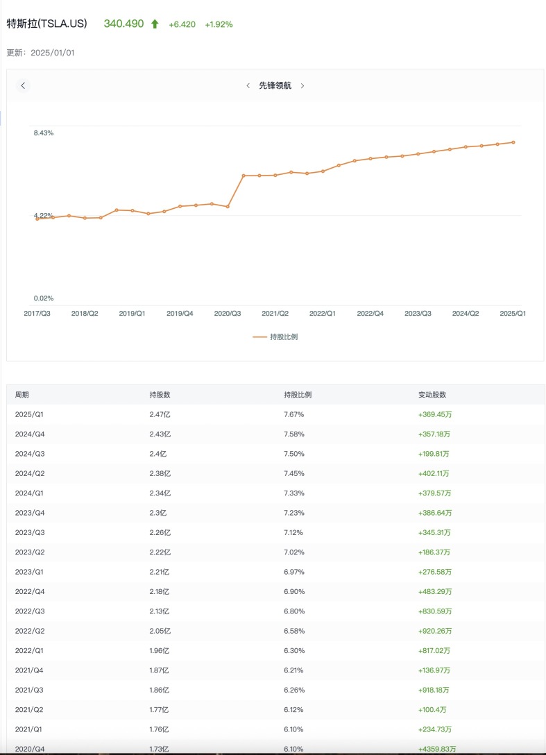Click the +186.37万 share change cell
Screen dimensions: 546x755
[x=434, y=553]
